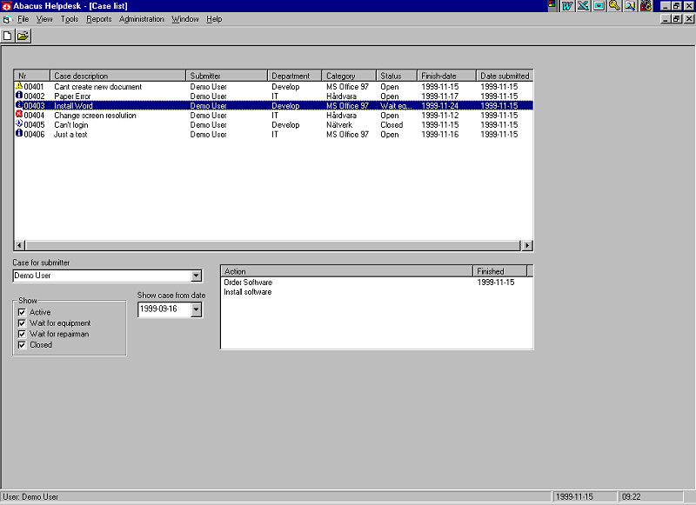
Task: Select the Can't login case row
Action: pyautogui.click(x=273, y=124)
